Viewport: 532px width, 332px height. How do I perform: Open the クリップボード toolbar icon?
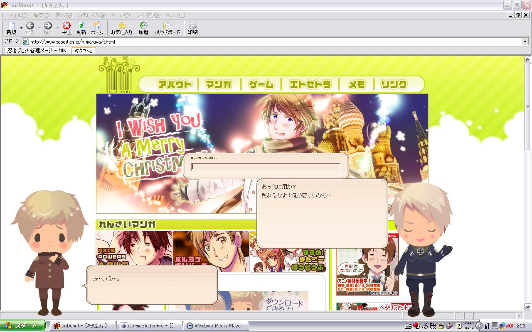(167, 26)
